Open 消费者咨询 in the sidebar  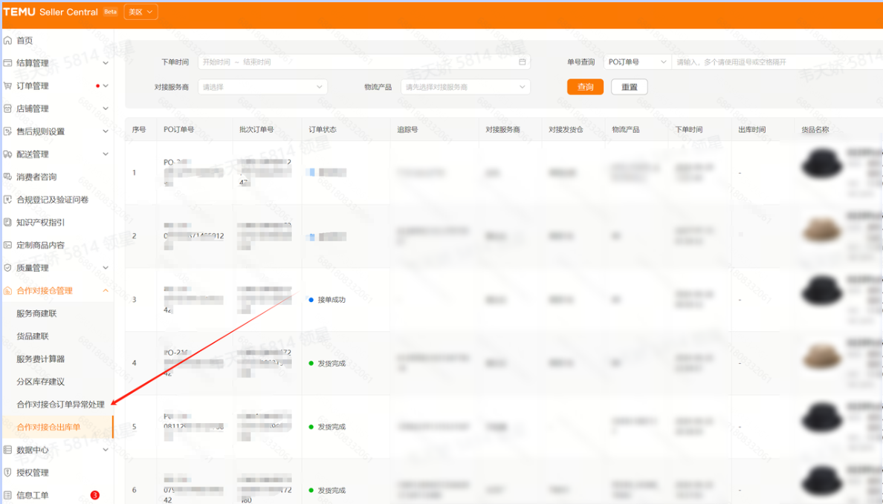[x=36, y=177]
